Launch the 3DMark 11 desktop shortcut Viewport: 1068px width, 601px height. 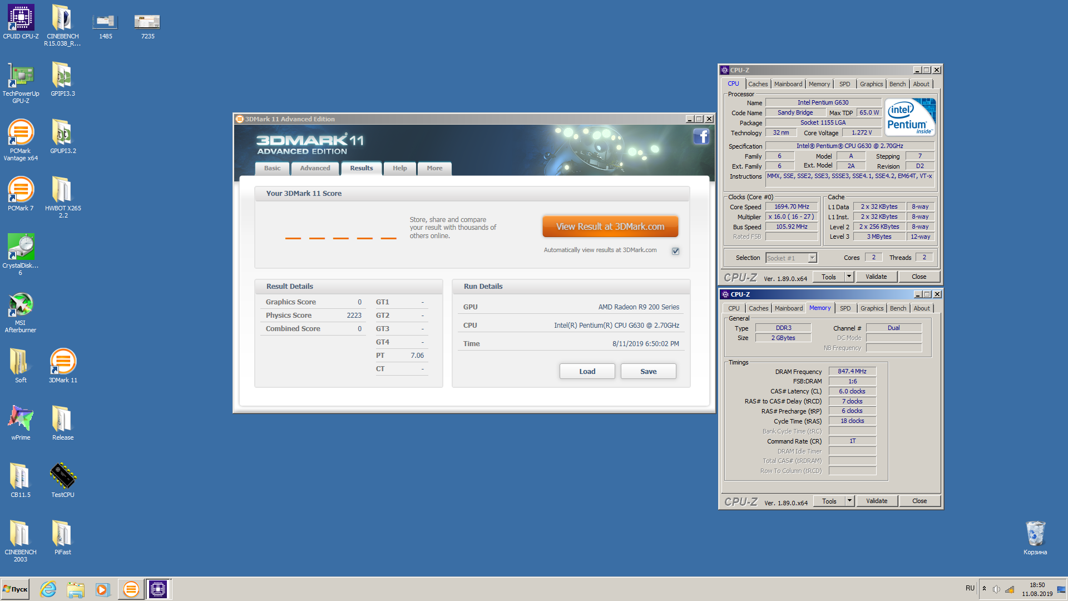(62, 366)
